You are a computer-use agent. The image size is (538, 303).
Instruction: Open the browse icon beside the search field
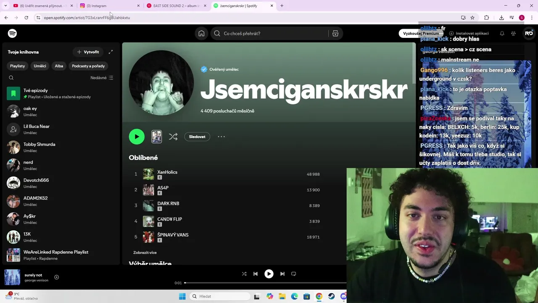click(335, 33)
